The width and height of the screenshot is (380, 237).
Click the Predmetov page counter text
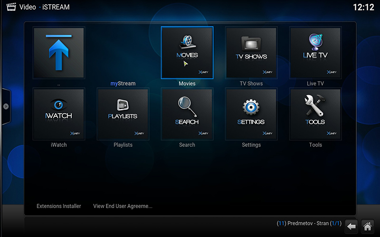[x=309, y=223]
